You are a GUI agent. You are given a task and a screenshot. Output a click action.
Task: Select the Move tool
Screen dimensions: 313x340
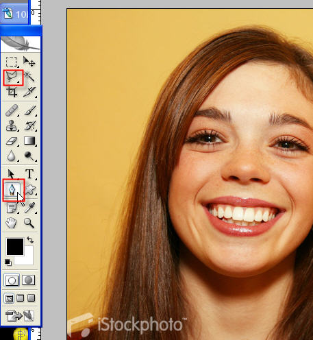[29, 62]
